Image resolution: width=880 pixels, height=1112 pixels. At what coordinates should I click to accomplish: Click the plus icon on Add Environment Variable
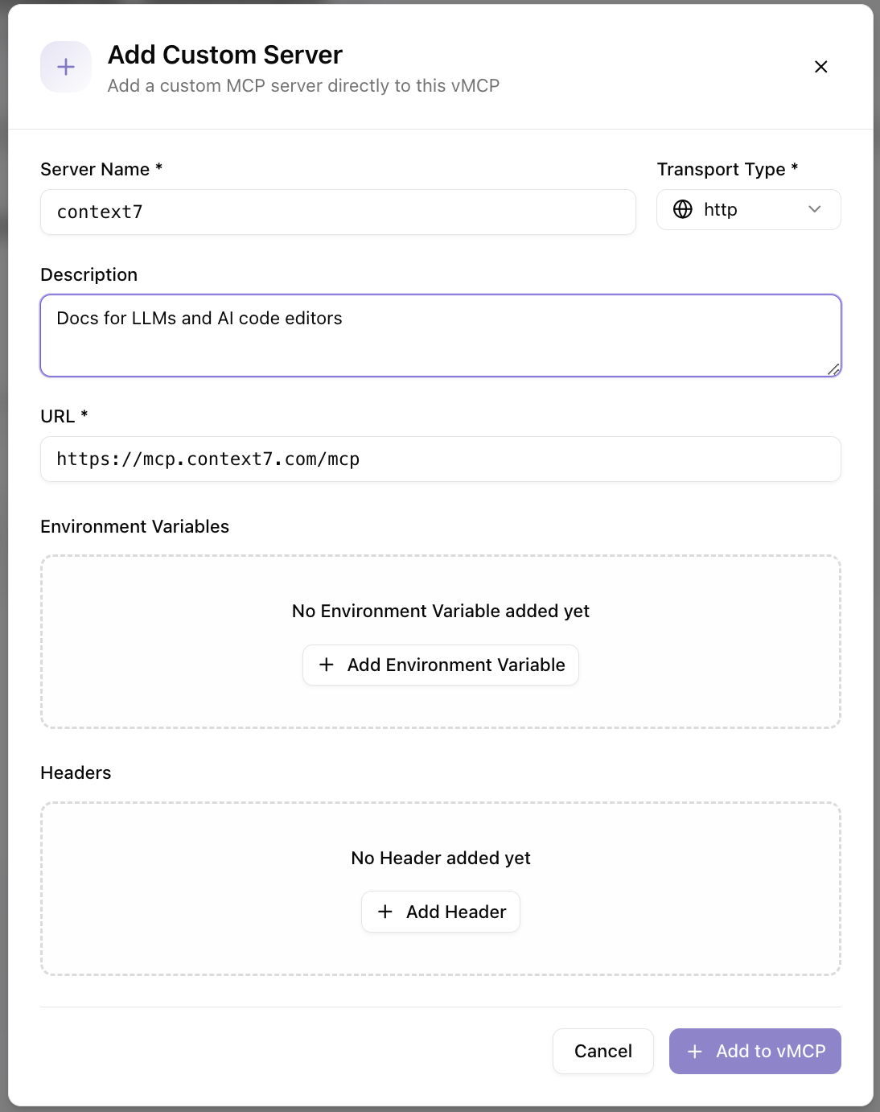click(x=327, y=665)
